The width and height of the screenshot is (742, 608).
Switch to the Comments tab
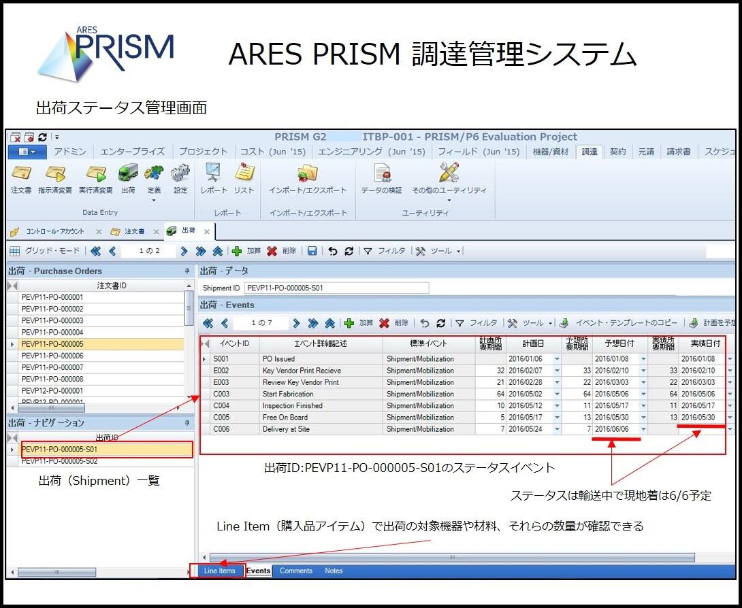pyautogui.click(x=295, y=571)
